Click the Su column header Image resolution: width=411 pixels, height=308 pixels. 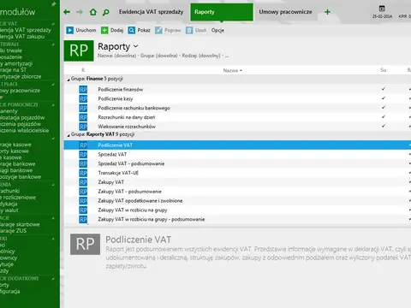(384, 70)
